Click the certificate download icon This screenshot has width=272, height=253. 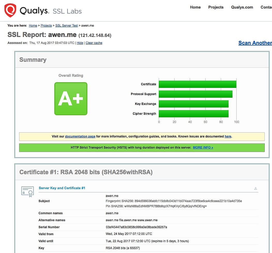click(x=255, y=188)
